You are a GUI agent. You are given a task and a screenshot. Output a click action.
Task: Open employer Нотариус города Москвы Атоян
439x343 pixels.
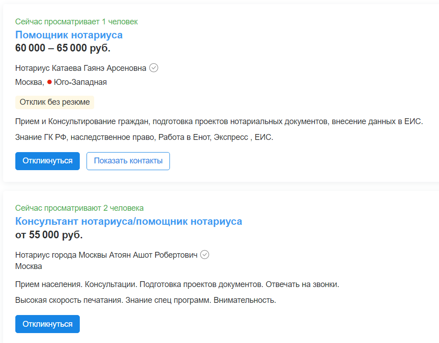pyautogui.click(x=106, y=255)
